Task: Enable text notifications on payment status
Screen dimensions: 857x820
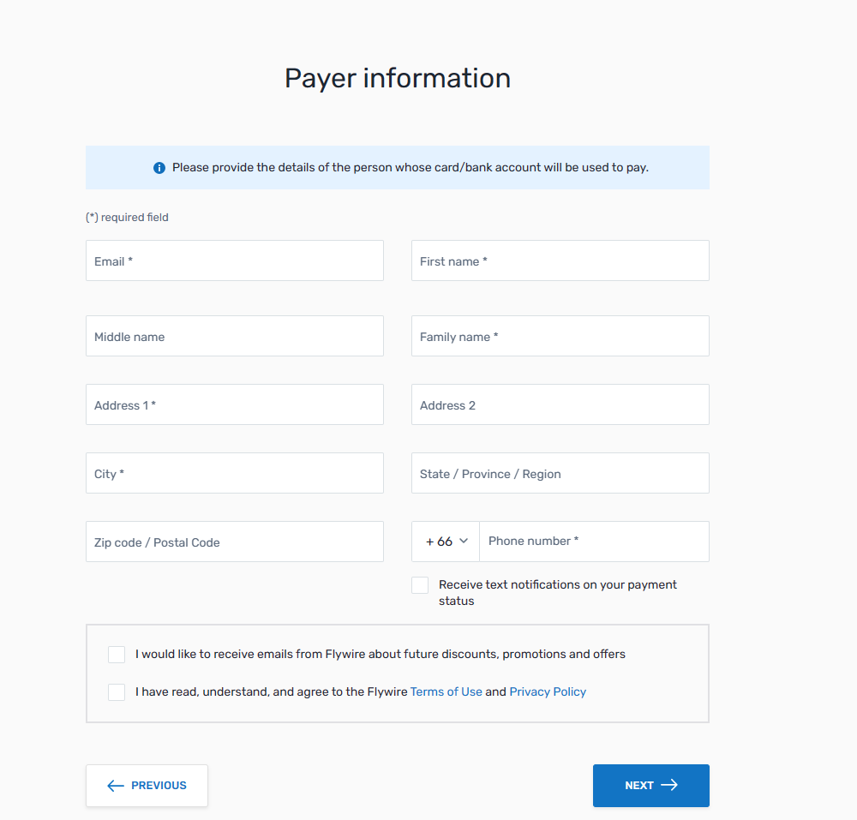Action: 420,585
